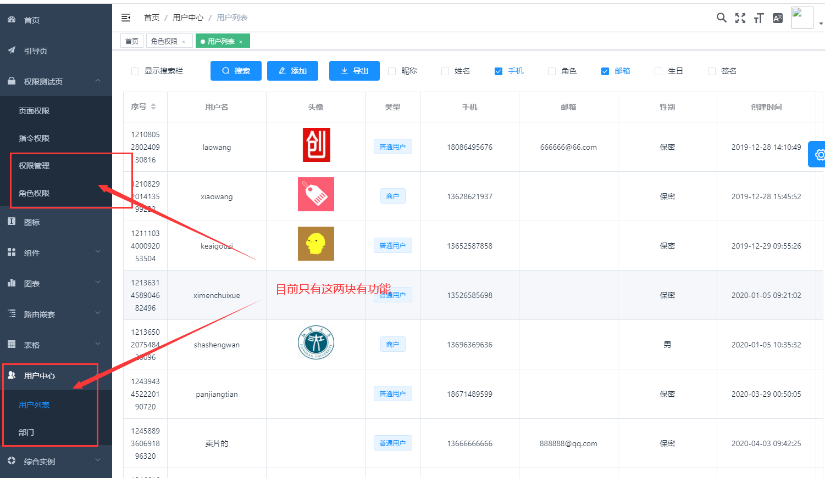Close the 用户列表 tab
The height and width of the screenshot is (478, 825).
(241, 42)
